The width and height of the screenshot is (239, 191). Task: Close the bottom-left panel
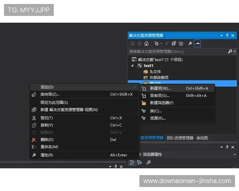click(x=121, y=167)
